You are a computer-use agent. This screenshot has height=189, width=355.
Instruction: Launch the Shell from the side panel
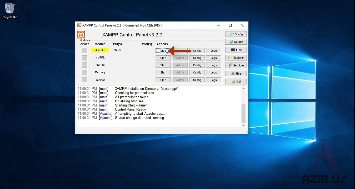coord(236,50)
